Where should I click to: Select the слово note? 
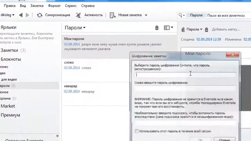[x=96, y=70]
